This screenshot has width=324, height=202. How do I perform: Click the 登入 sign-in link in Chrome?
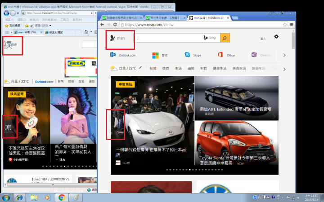[x=263, y=39]
